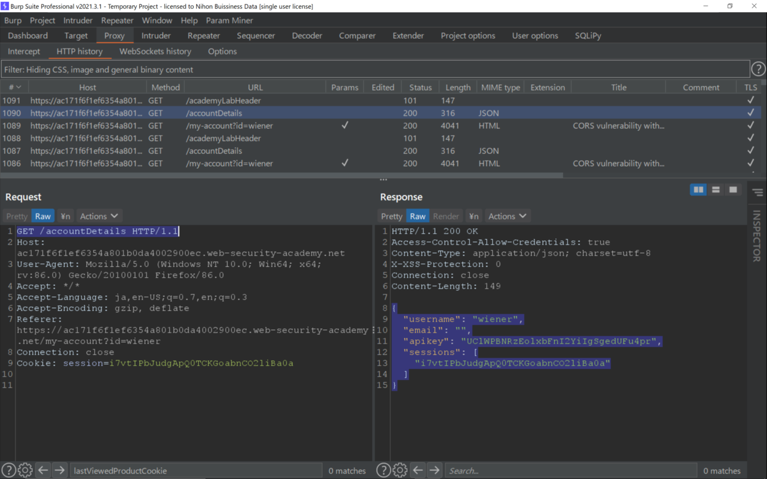Open the Param Miner menu

coord(229,20)
